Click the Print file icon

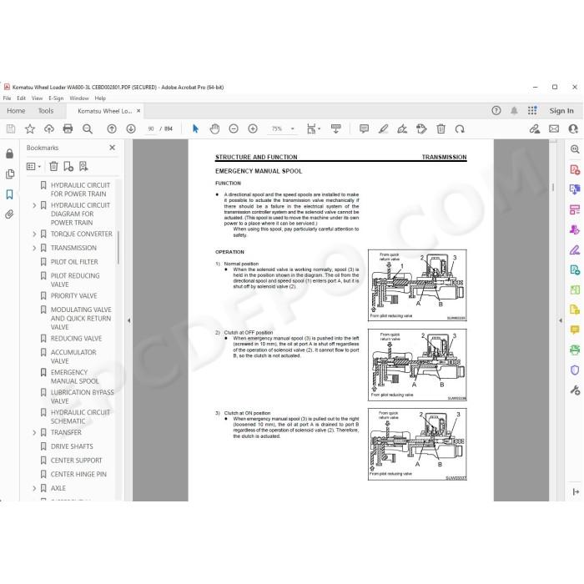tap(68, 128)
